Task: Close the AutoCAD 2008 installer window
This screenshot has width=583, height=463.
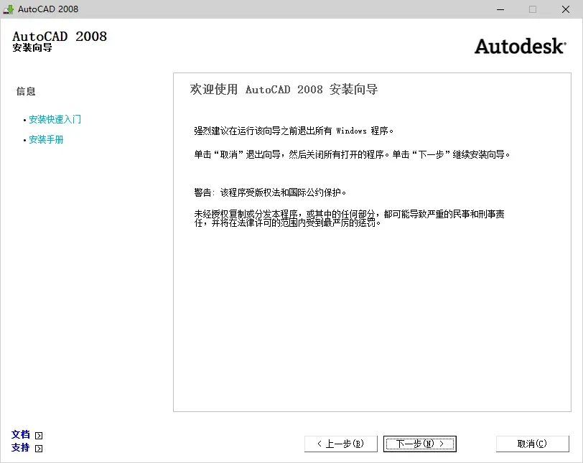Action: click(566, 9)
